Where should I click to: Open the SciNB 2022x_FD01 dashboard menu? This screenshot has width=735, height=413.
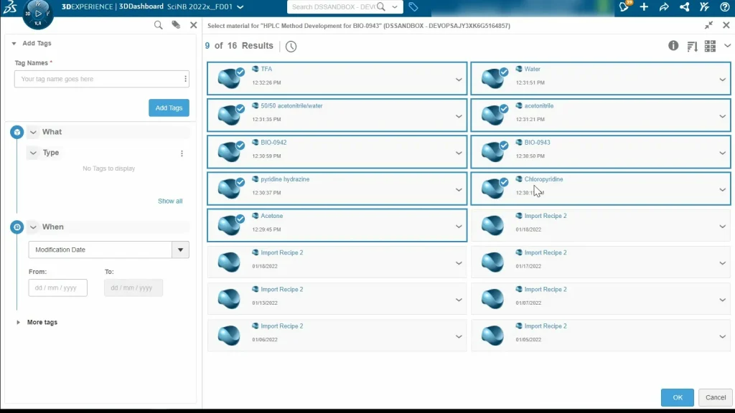coord(240,7)
